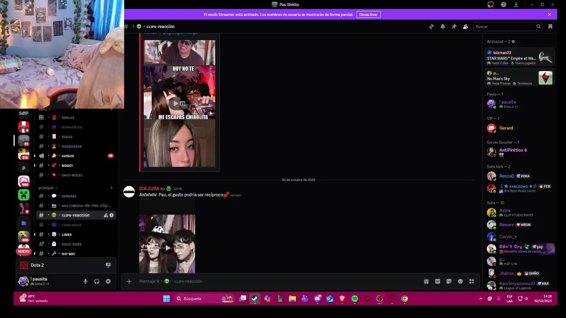Open Spotify from the Windows taskbar
Image resolution: width=566 pixels, height=318 pixels.
[x=355, y=299]
